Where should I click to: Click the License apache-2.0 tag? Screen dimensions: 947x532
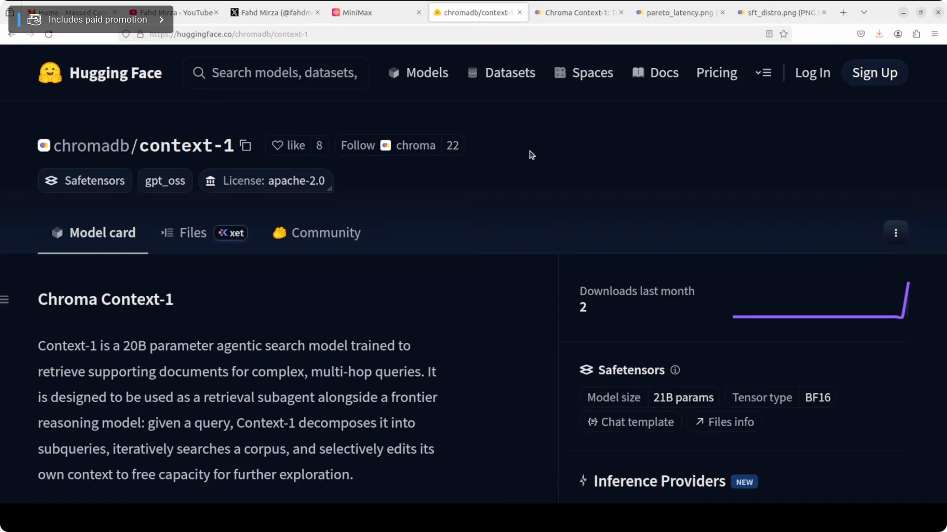pyautogui.click(x=266, y=181)
